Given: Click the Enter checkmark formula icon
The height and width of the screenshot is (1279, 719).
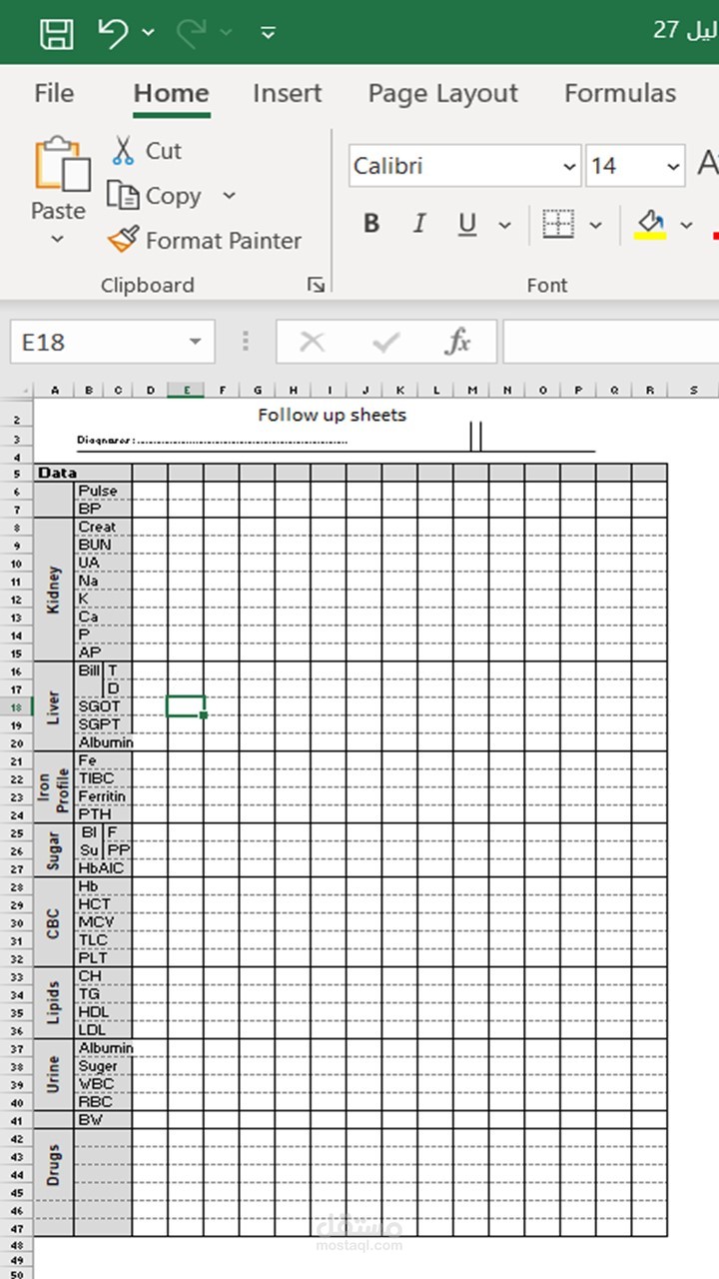Looking at the screenshot, I should (x=385, y=343).
